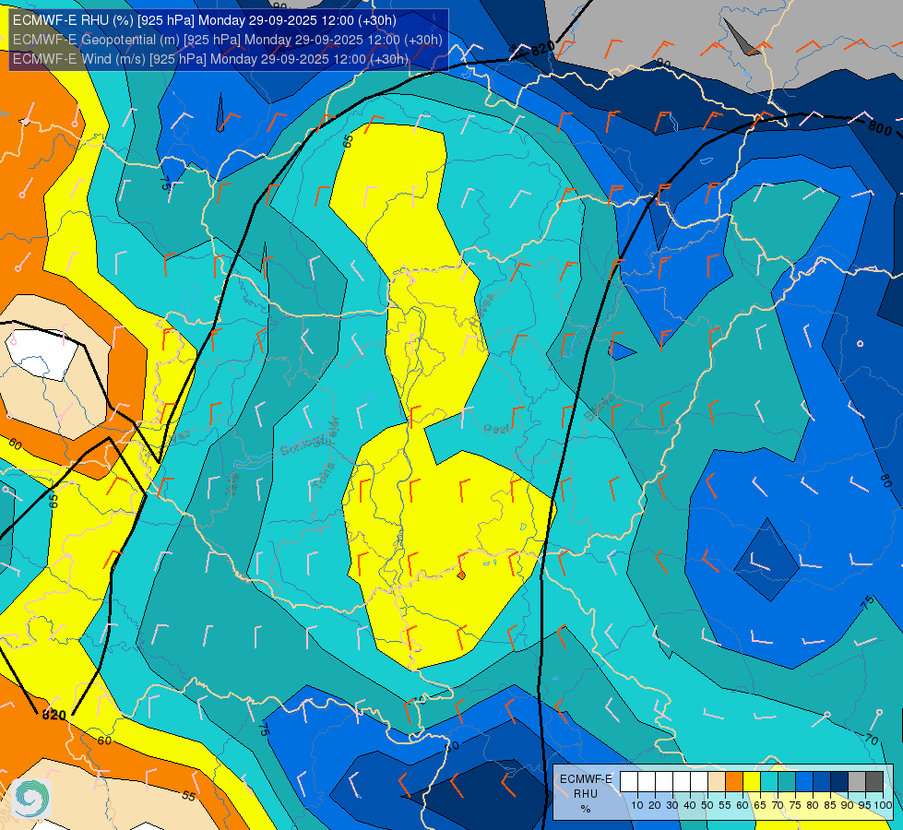Image resolution: width=903 pixels, height=830 pixels.
Task: Click the 'Heves' region label on the map
Action: tap(482, 311)
